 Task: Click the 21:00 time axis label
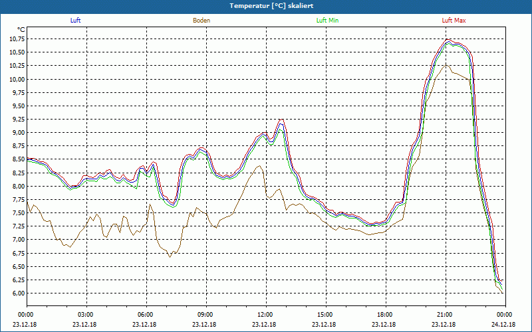pos(444,315)
